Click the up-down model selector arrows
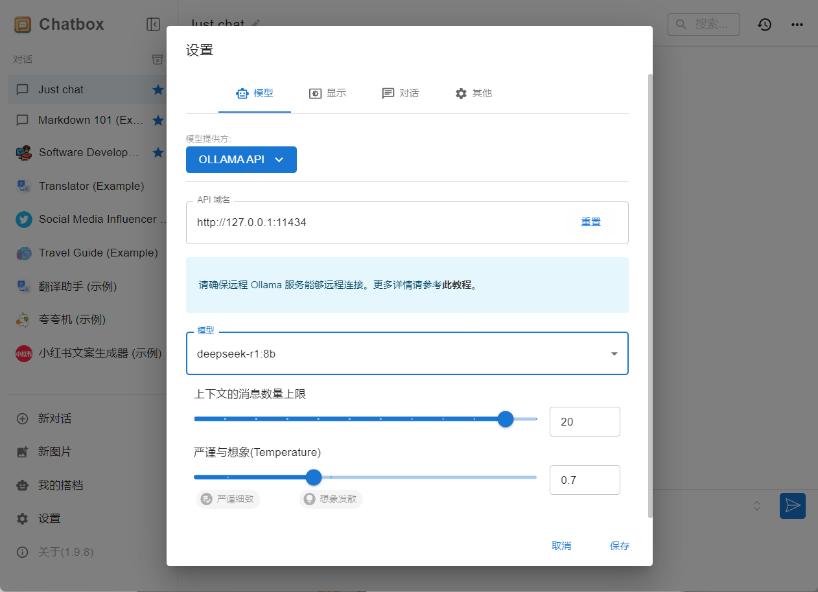Viewport: 818px width, 592px height. pos(756,506)
